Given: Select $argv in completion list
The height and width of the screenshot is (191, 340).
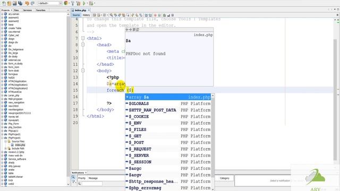Looking at the screenshot, I should coord(168,175).
